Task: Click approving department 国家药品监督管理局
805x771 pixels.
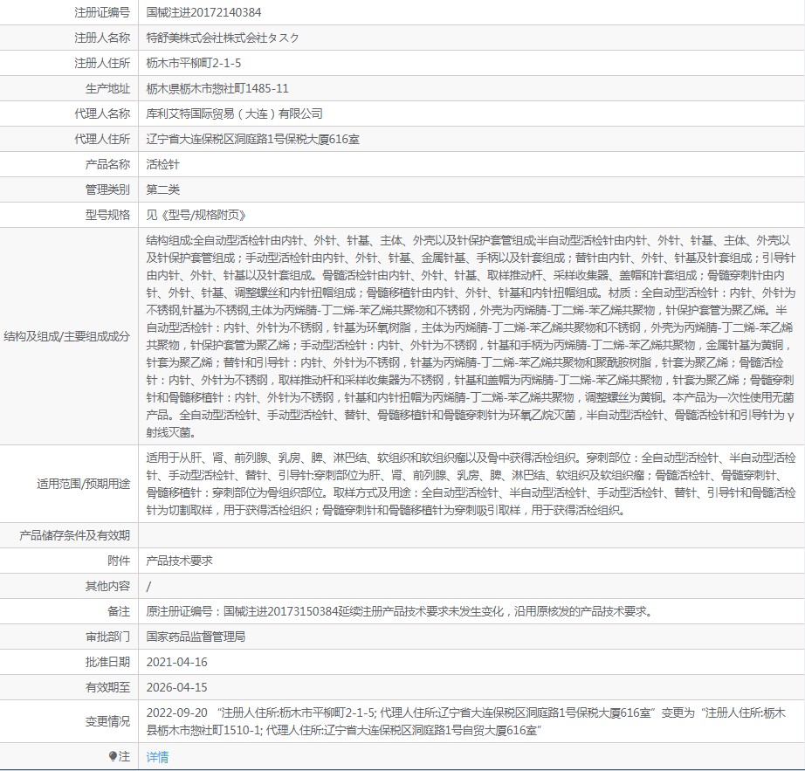Action: click(196, 637)
